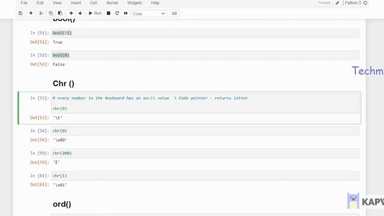Click into the chr(200) input cell

pos(205,154)
